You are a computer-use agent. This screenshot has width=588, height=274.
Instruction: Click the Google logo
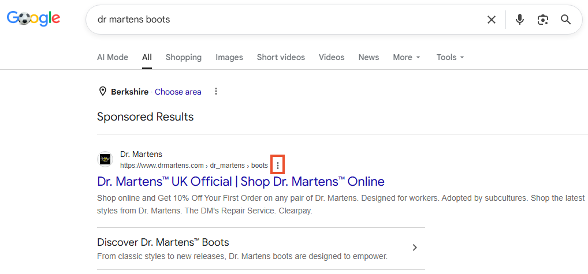coord(34,18)
